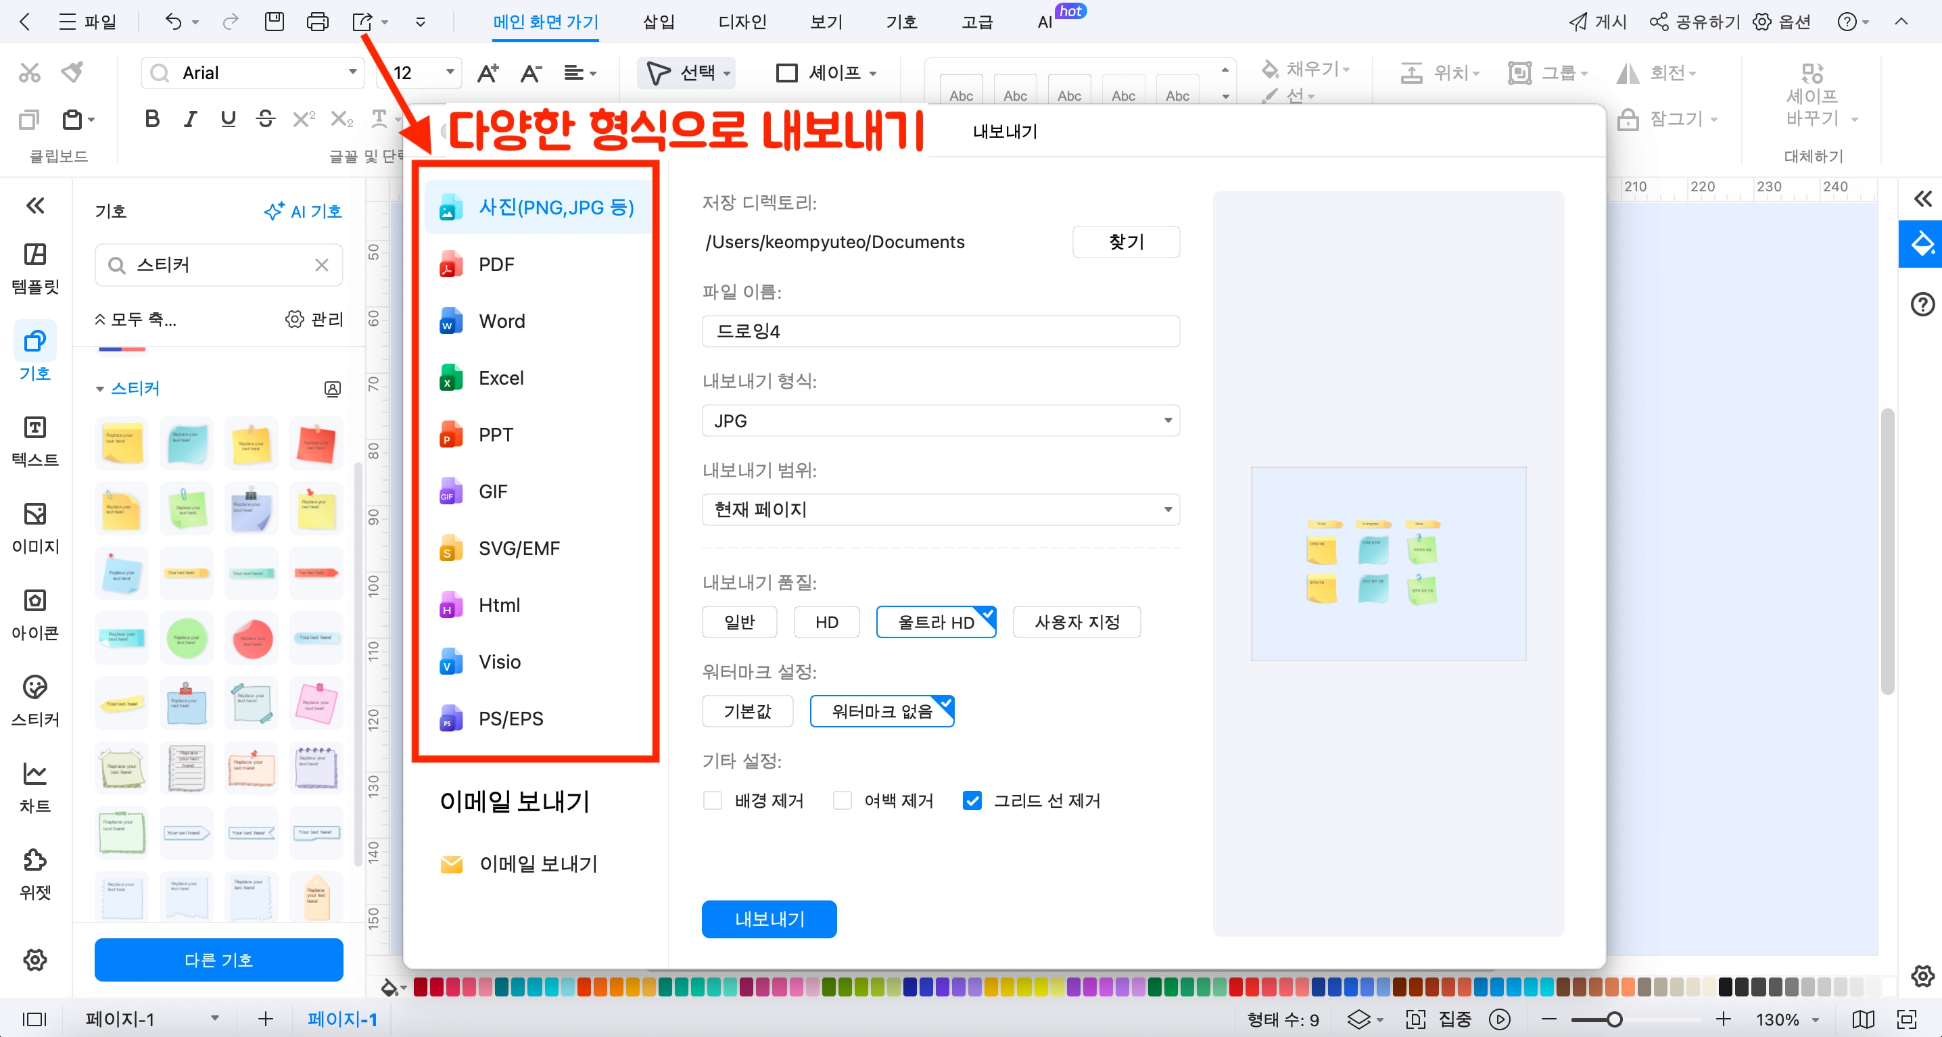Expand the 현재 페이지 export range dropdown

pyautogui.click(x=939, y=510)
